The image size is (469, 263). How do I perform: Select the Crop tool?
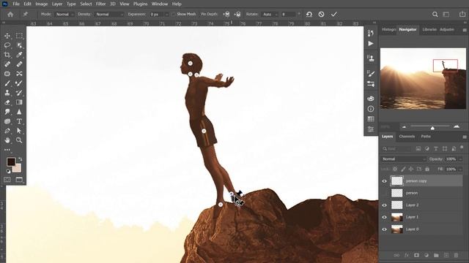coord(7,55)
